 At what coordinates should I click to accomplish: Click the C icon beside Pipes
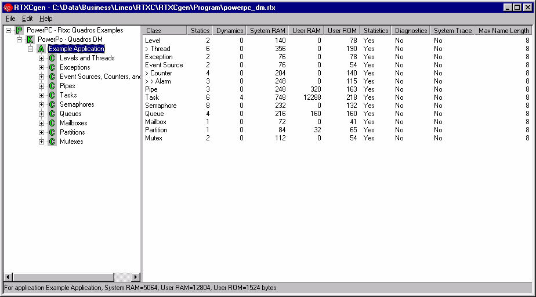pos(52,86)
